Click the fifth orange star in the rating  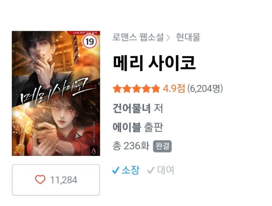coord(155,89)
